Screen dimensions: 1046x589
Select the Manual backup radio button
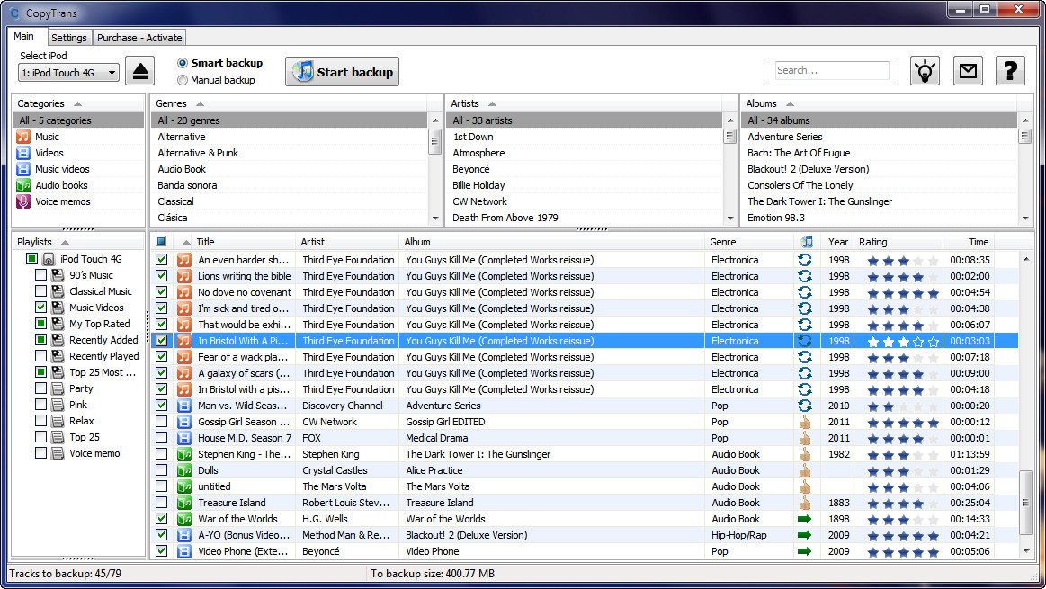pyautogui.click(x=182, y=80)
